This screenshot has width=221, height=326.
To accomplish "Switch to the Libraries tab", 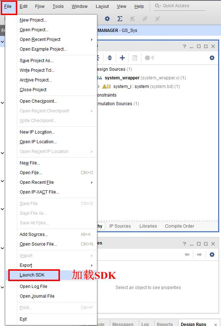I will [x=148, y=226].
